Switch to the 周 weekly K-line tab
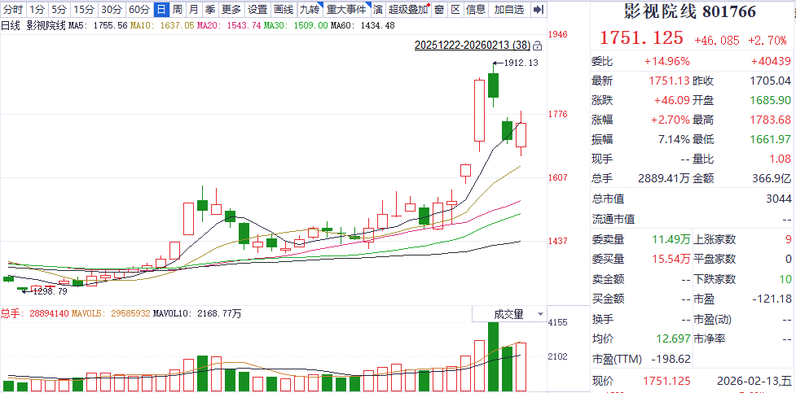 pos(177,10)
